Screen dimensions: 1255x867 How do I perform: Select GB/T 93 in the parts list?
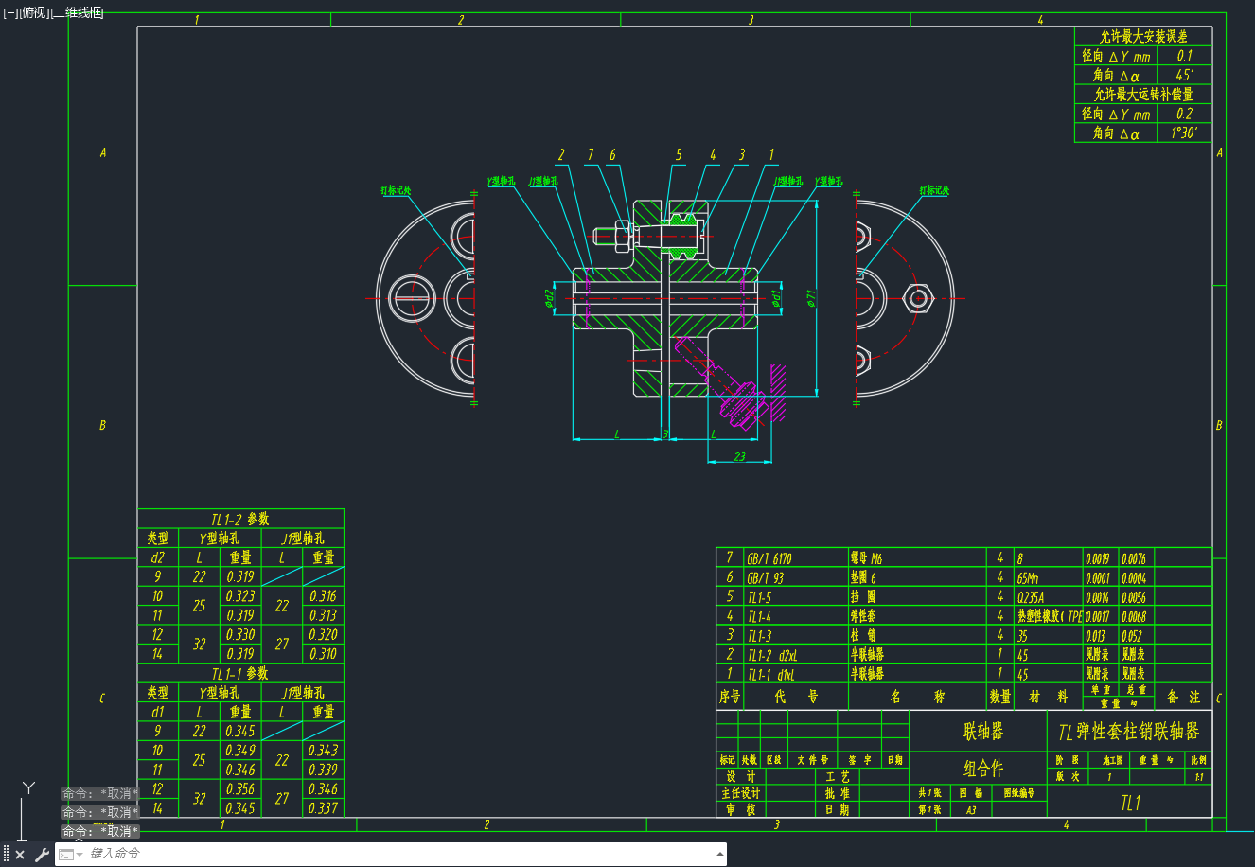[x=765, y=577]
